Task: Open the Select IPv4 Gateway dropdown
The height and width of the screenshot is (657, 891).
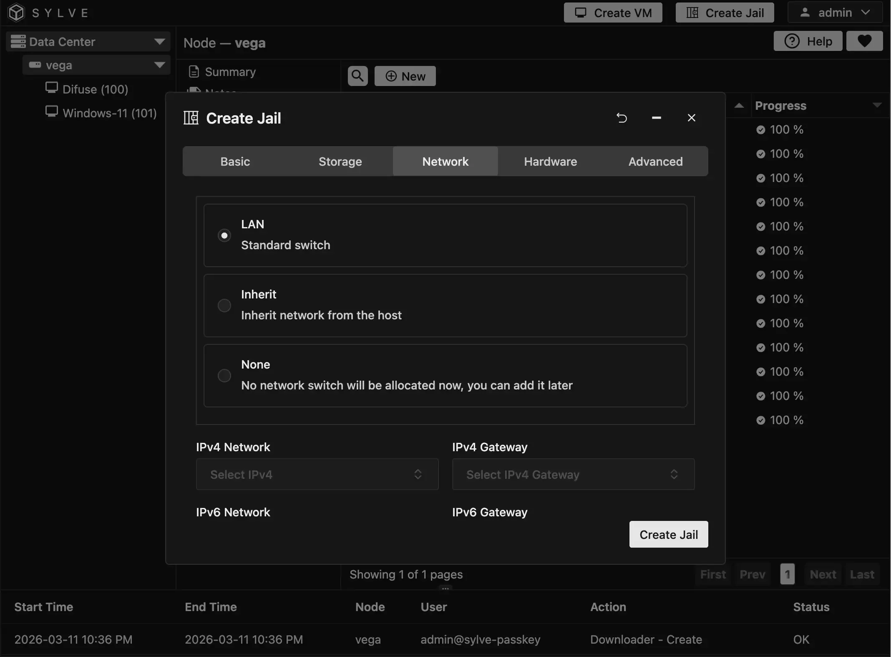Action: pyautogui.click(x=573, y=474)
